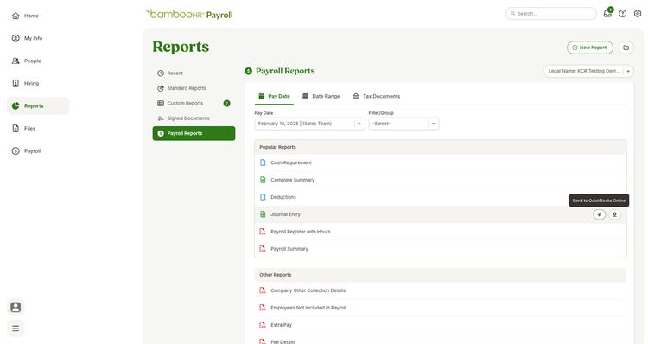Click the New Report button
This screenshot has width=648, height=344.
pyautogui.click(x=590, y=48)
